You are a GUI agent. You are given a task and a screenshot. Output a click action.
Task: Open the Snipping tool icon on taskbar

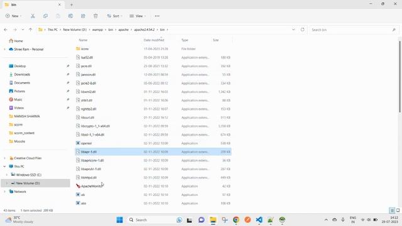pos(225,220)
